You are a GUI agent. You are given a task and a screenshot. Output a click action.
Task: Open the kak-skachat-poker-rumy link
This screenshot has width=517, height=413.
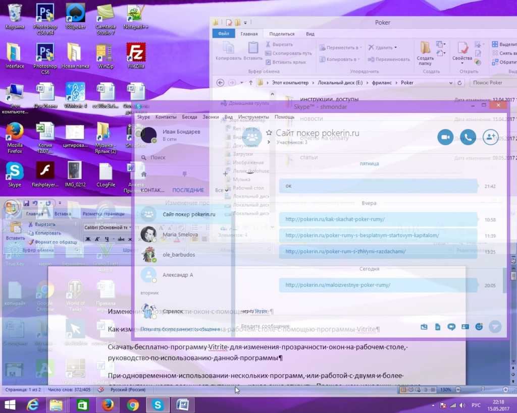click(x=335, y=219)
